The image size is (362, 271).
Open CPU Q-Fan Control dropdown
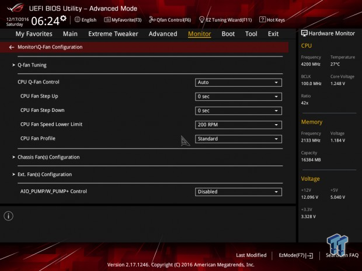(238, 83)
